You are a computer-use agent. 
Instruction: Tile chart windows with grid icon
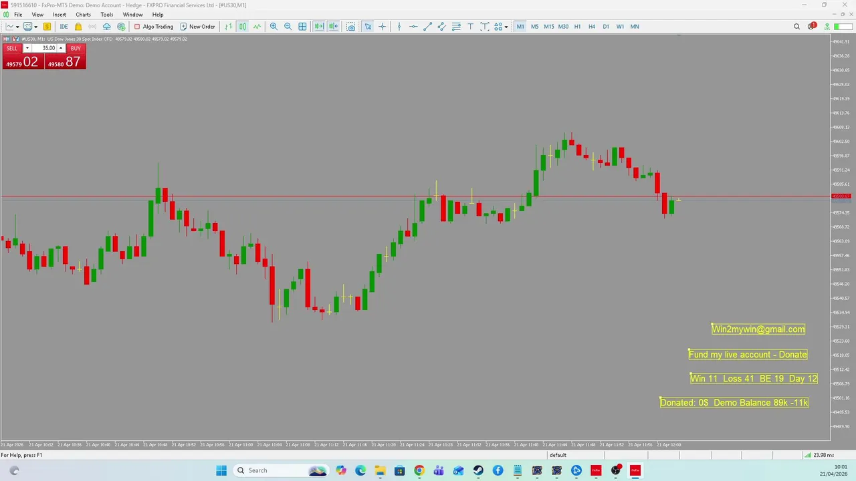[303, 27]
